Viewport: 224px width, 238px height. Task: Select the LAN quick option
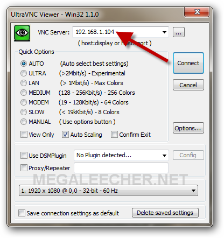(24, 83)
